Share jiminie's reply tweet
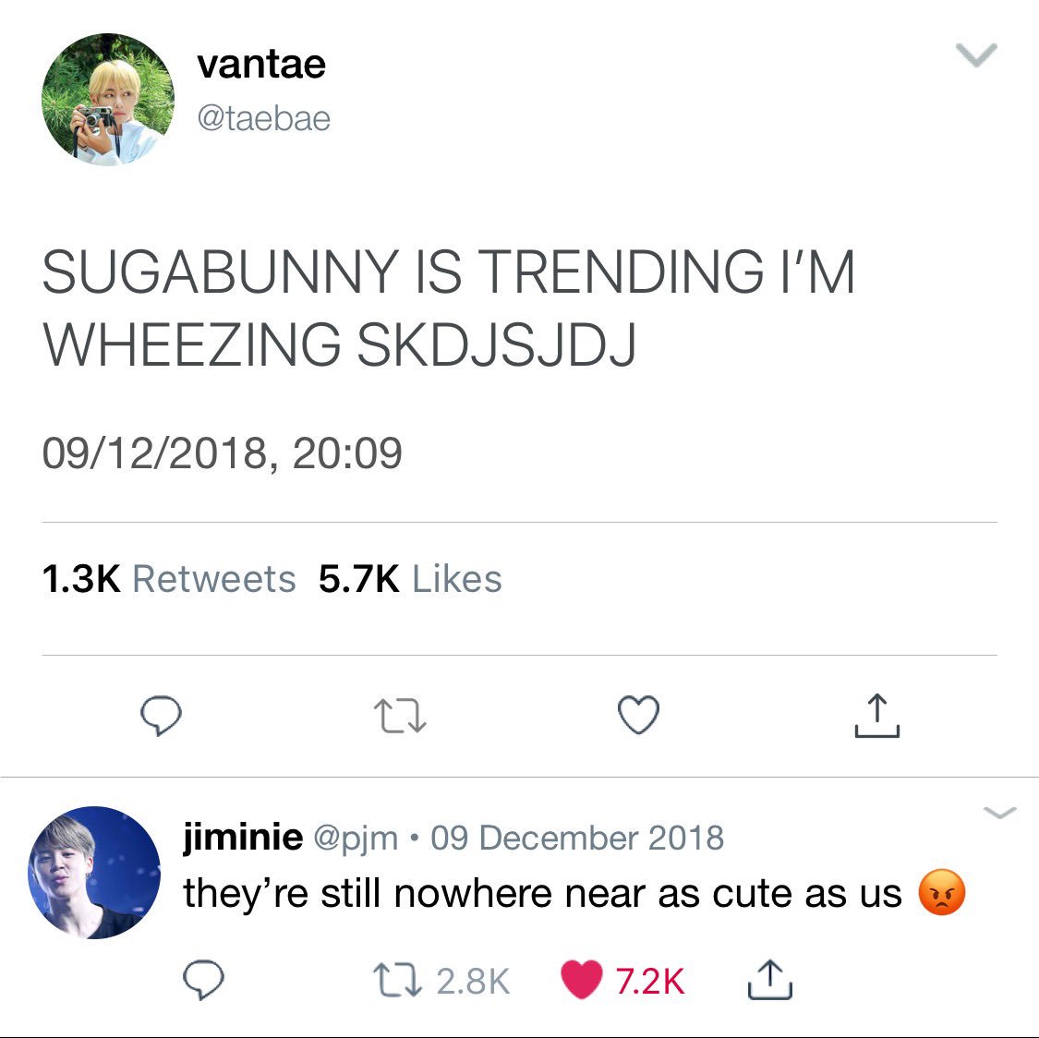The width and height of the screenshot is (1039, 1038). coord(770,980)
